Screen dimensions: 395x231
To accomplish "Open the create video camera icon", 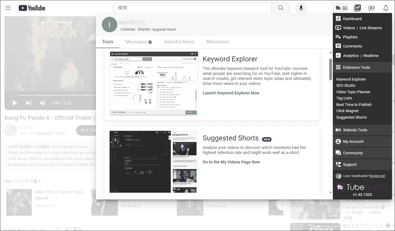I will click(x=372, y=8).
